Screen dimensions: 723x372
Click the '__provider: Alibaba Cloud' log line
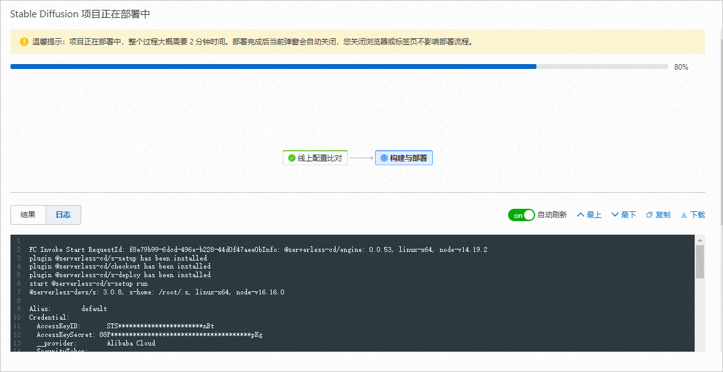(x=96, y=344)
